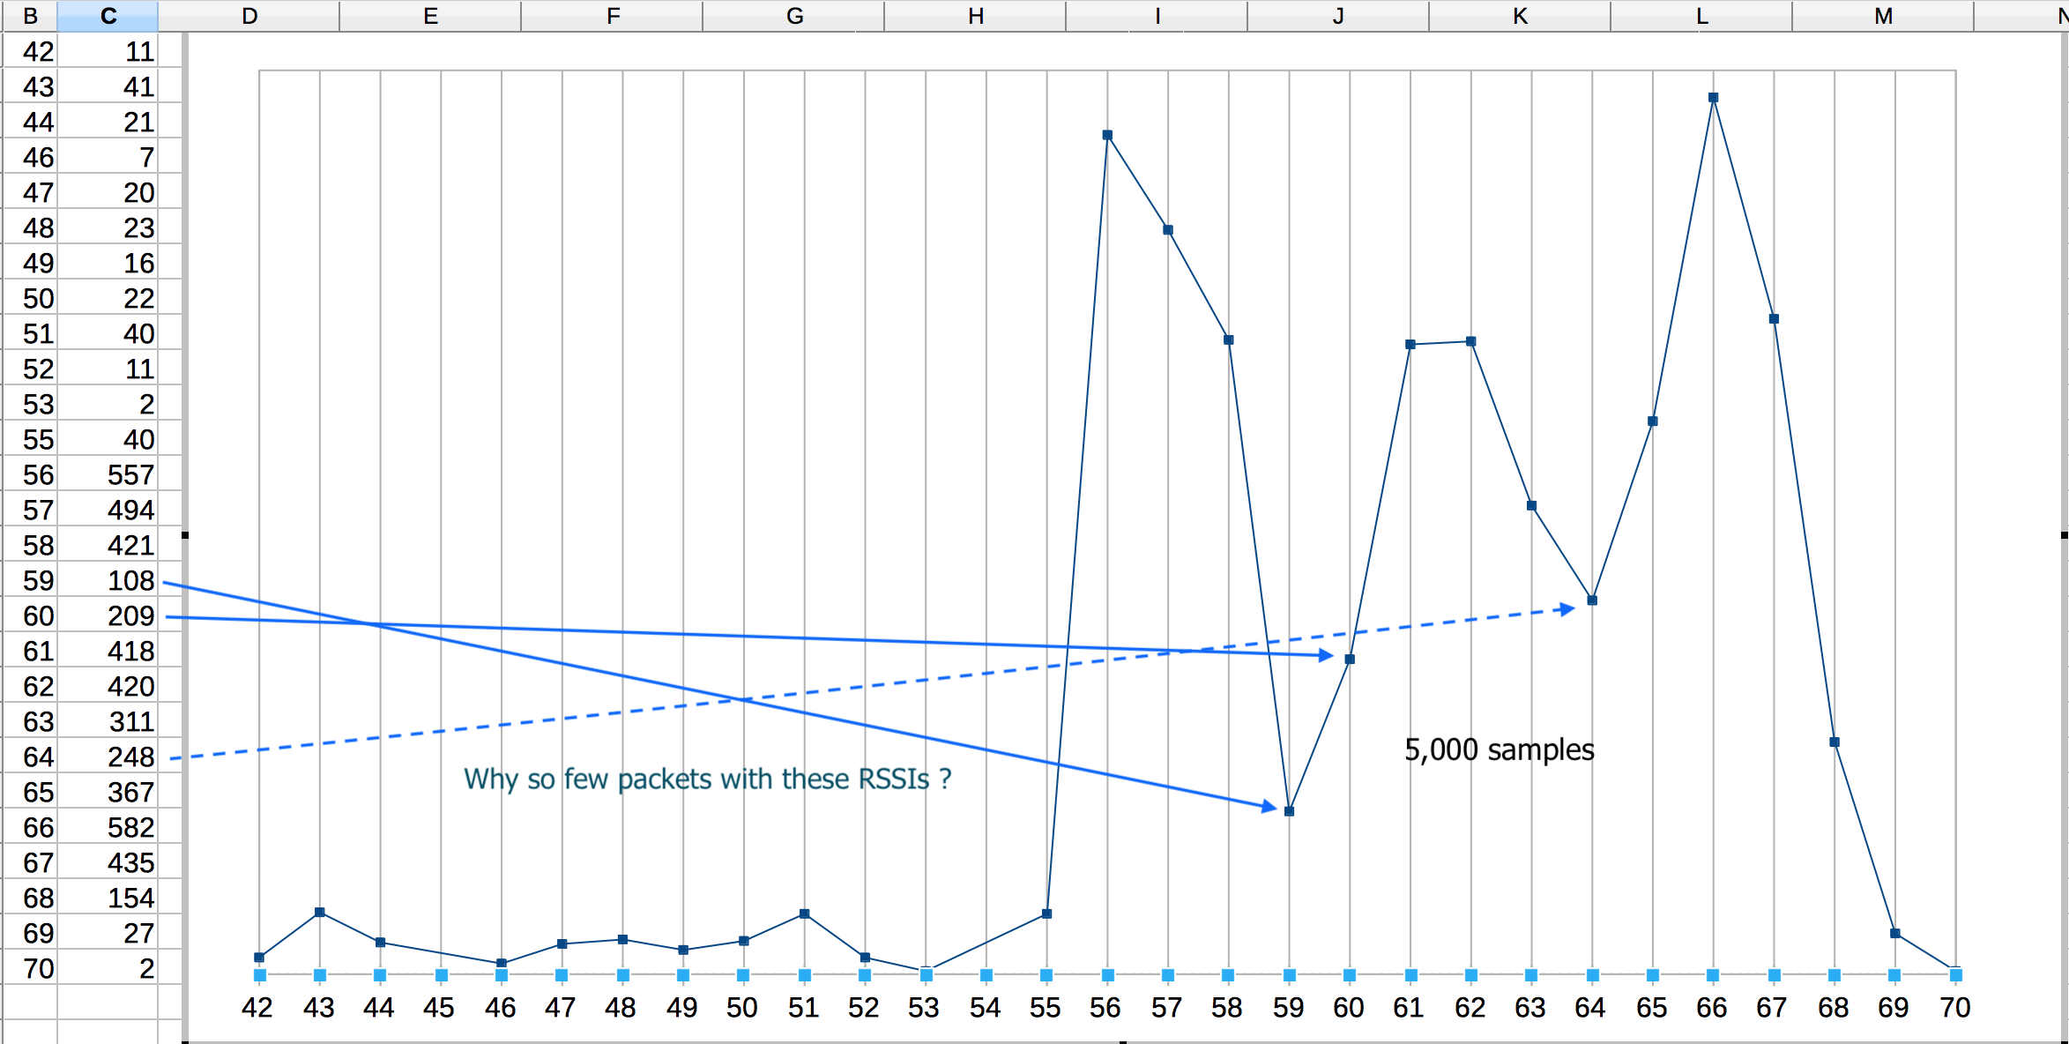Click the light blue marker above label 60
This screenshot has height=1044, width=2069.
coord(1349,974)
